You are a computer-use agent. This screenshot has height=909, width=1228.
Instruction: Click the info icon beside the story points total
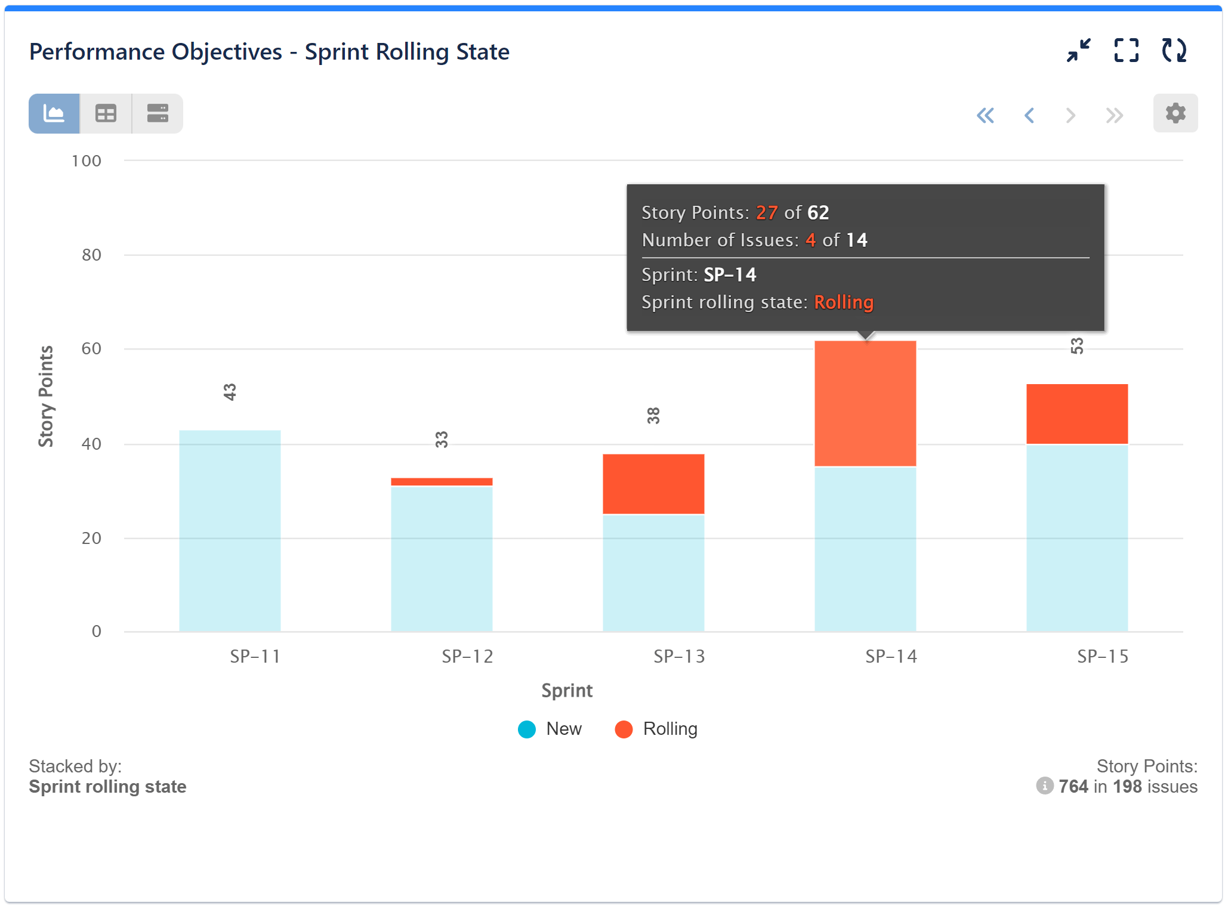pyautogui.click(x=1045, y=786)
